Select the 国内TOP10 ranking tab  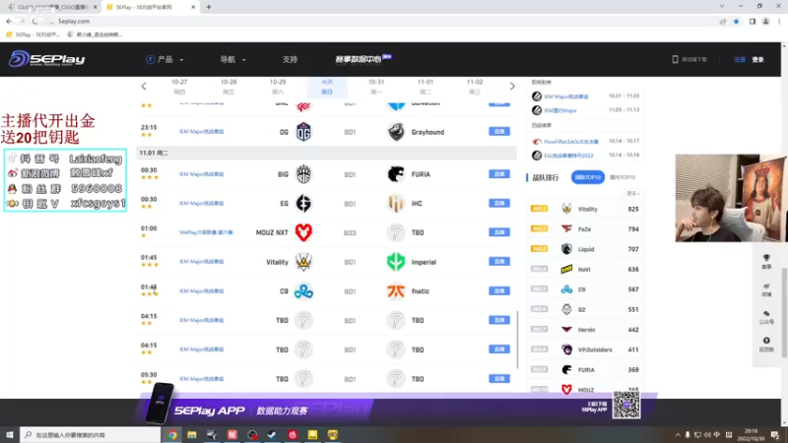pos(623,177)
